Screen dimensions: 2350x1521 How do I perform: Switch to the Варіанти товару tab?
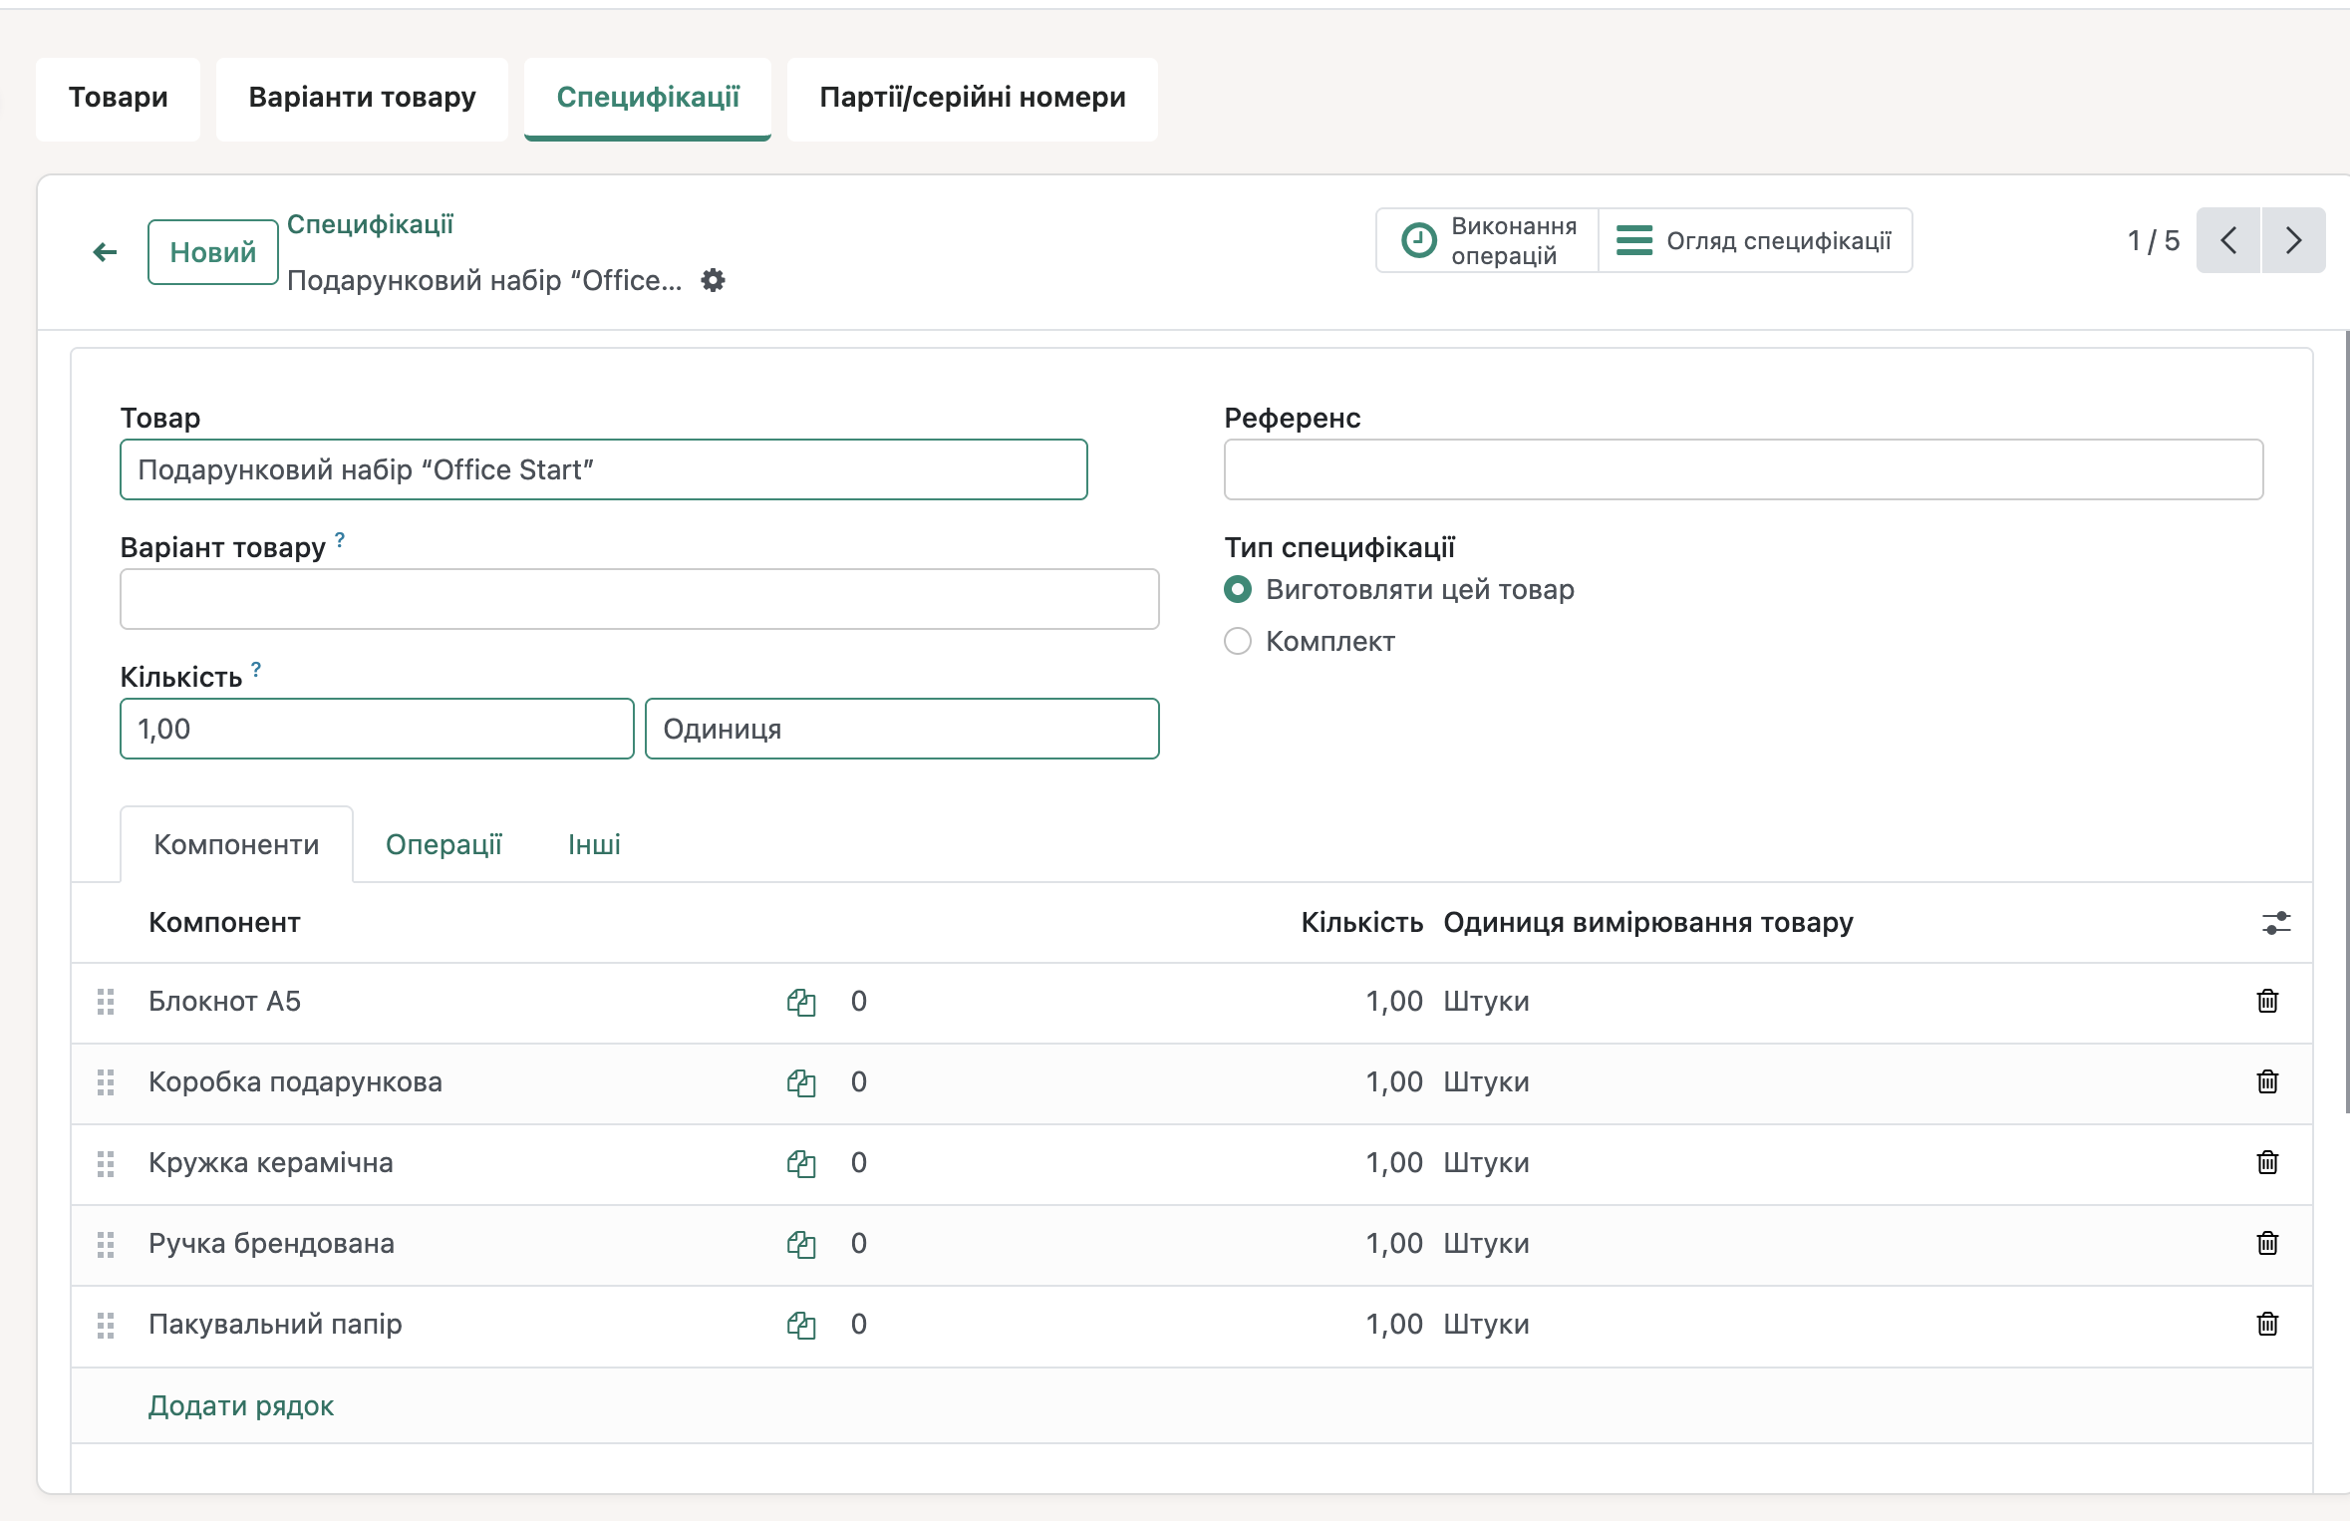[362, 98]
